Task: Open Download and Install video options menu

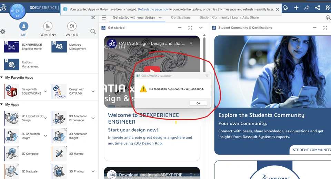Action: tap(191, 175)
